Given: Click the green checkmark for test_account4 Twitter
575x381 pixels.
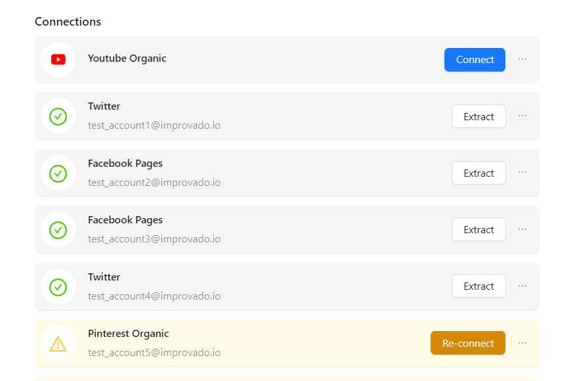Looking at the screenshot, I should 58,286.
